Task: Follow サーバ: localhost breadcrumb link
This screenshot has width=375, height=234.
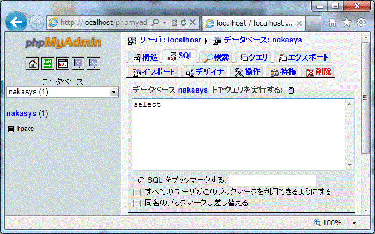Action: pyautogui.click(x=170, y=40)
